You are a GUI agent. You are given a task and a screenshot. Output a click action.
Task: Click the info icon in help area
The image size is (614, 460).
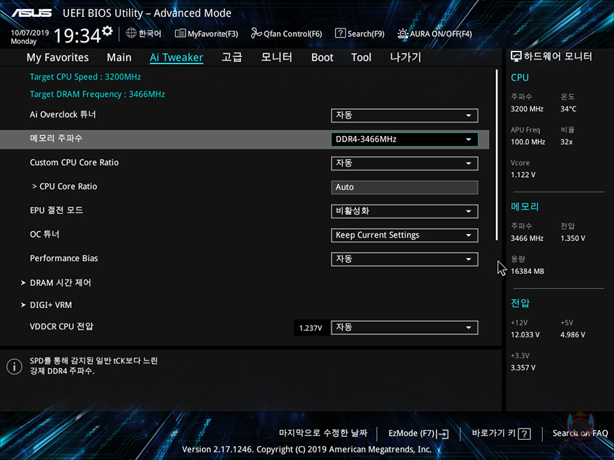pos(15,367)
